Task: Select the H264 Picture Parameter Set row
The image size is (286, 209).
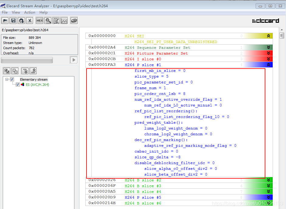Action: coord(179,53)
